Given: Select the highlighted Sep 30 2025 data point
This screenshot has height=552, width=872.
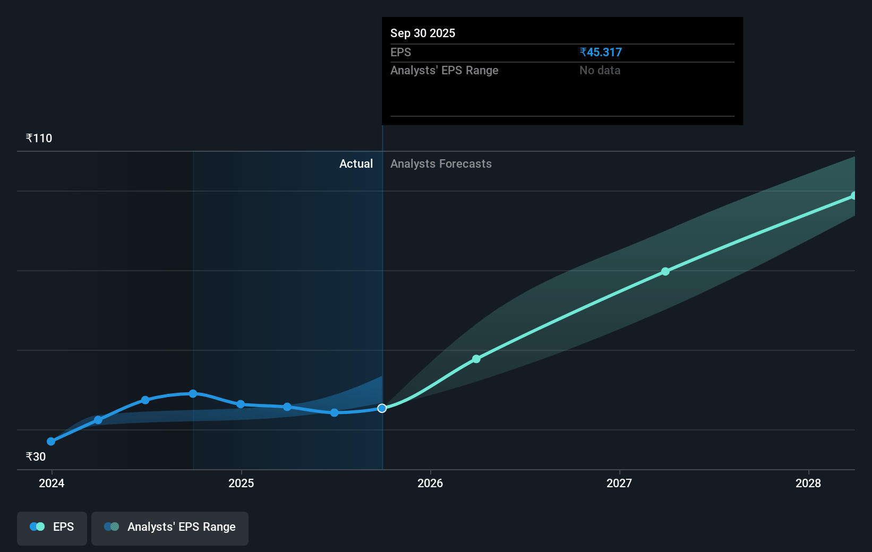Looking at the screenshot, I should [382, 408].
